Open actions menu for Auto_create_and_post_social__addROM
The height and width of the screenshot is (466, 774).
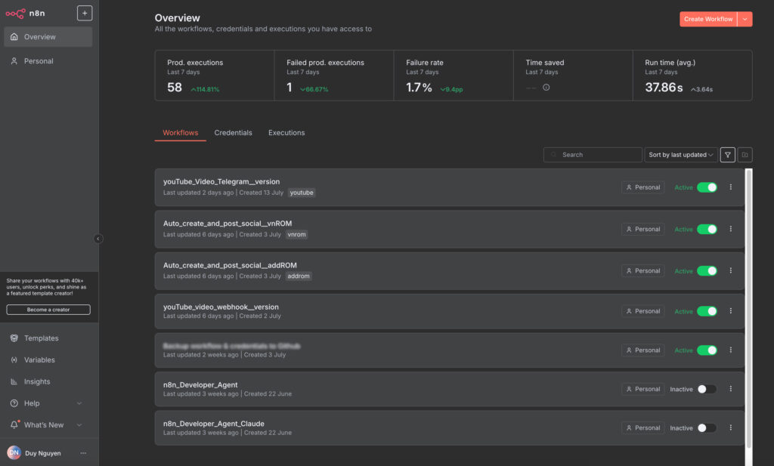pyautogui.click(x=731, y=270)
